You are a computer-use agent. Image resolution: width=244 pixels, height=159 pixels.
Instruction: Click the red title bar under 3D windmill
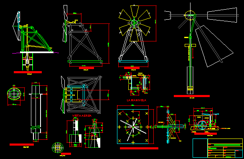click(28, 72)
